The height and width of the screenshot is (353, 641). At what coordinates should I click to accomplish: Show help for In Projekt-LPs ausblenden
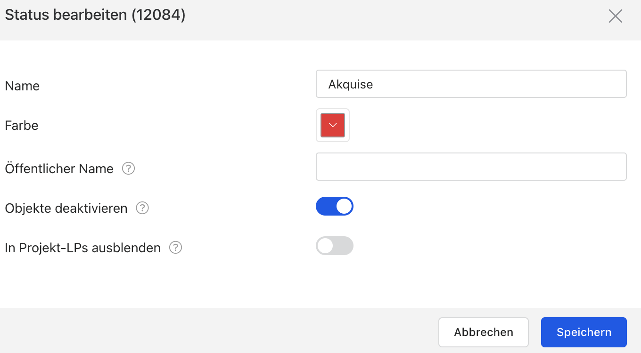pos(176,248)
